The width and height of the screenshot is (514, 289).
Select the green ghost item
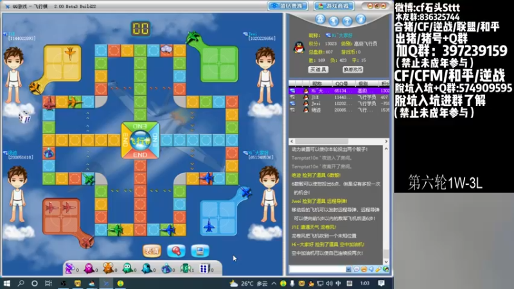point(127,268)
